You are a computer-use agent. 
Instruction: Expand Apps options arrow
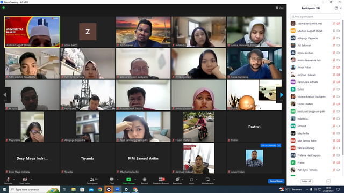(197, 180)
